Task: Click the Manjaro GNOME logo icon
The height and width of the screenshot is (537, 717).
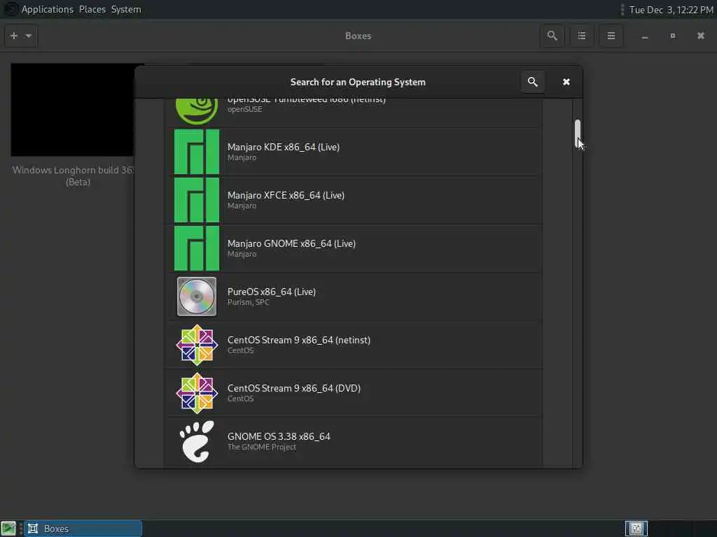Action: 197,248
